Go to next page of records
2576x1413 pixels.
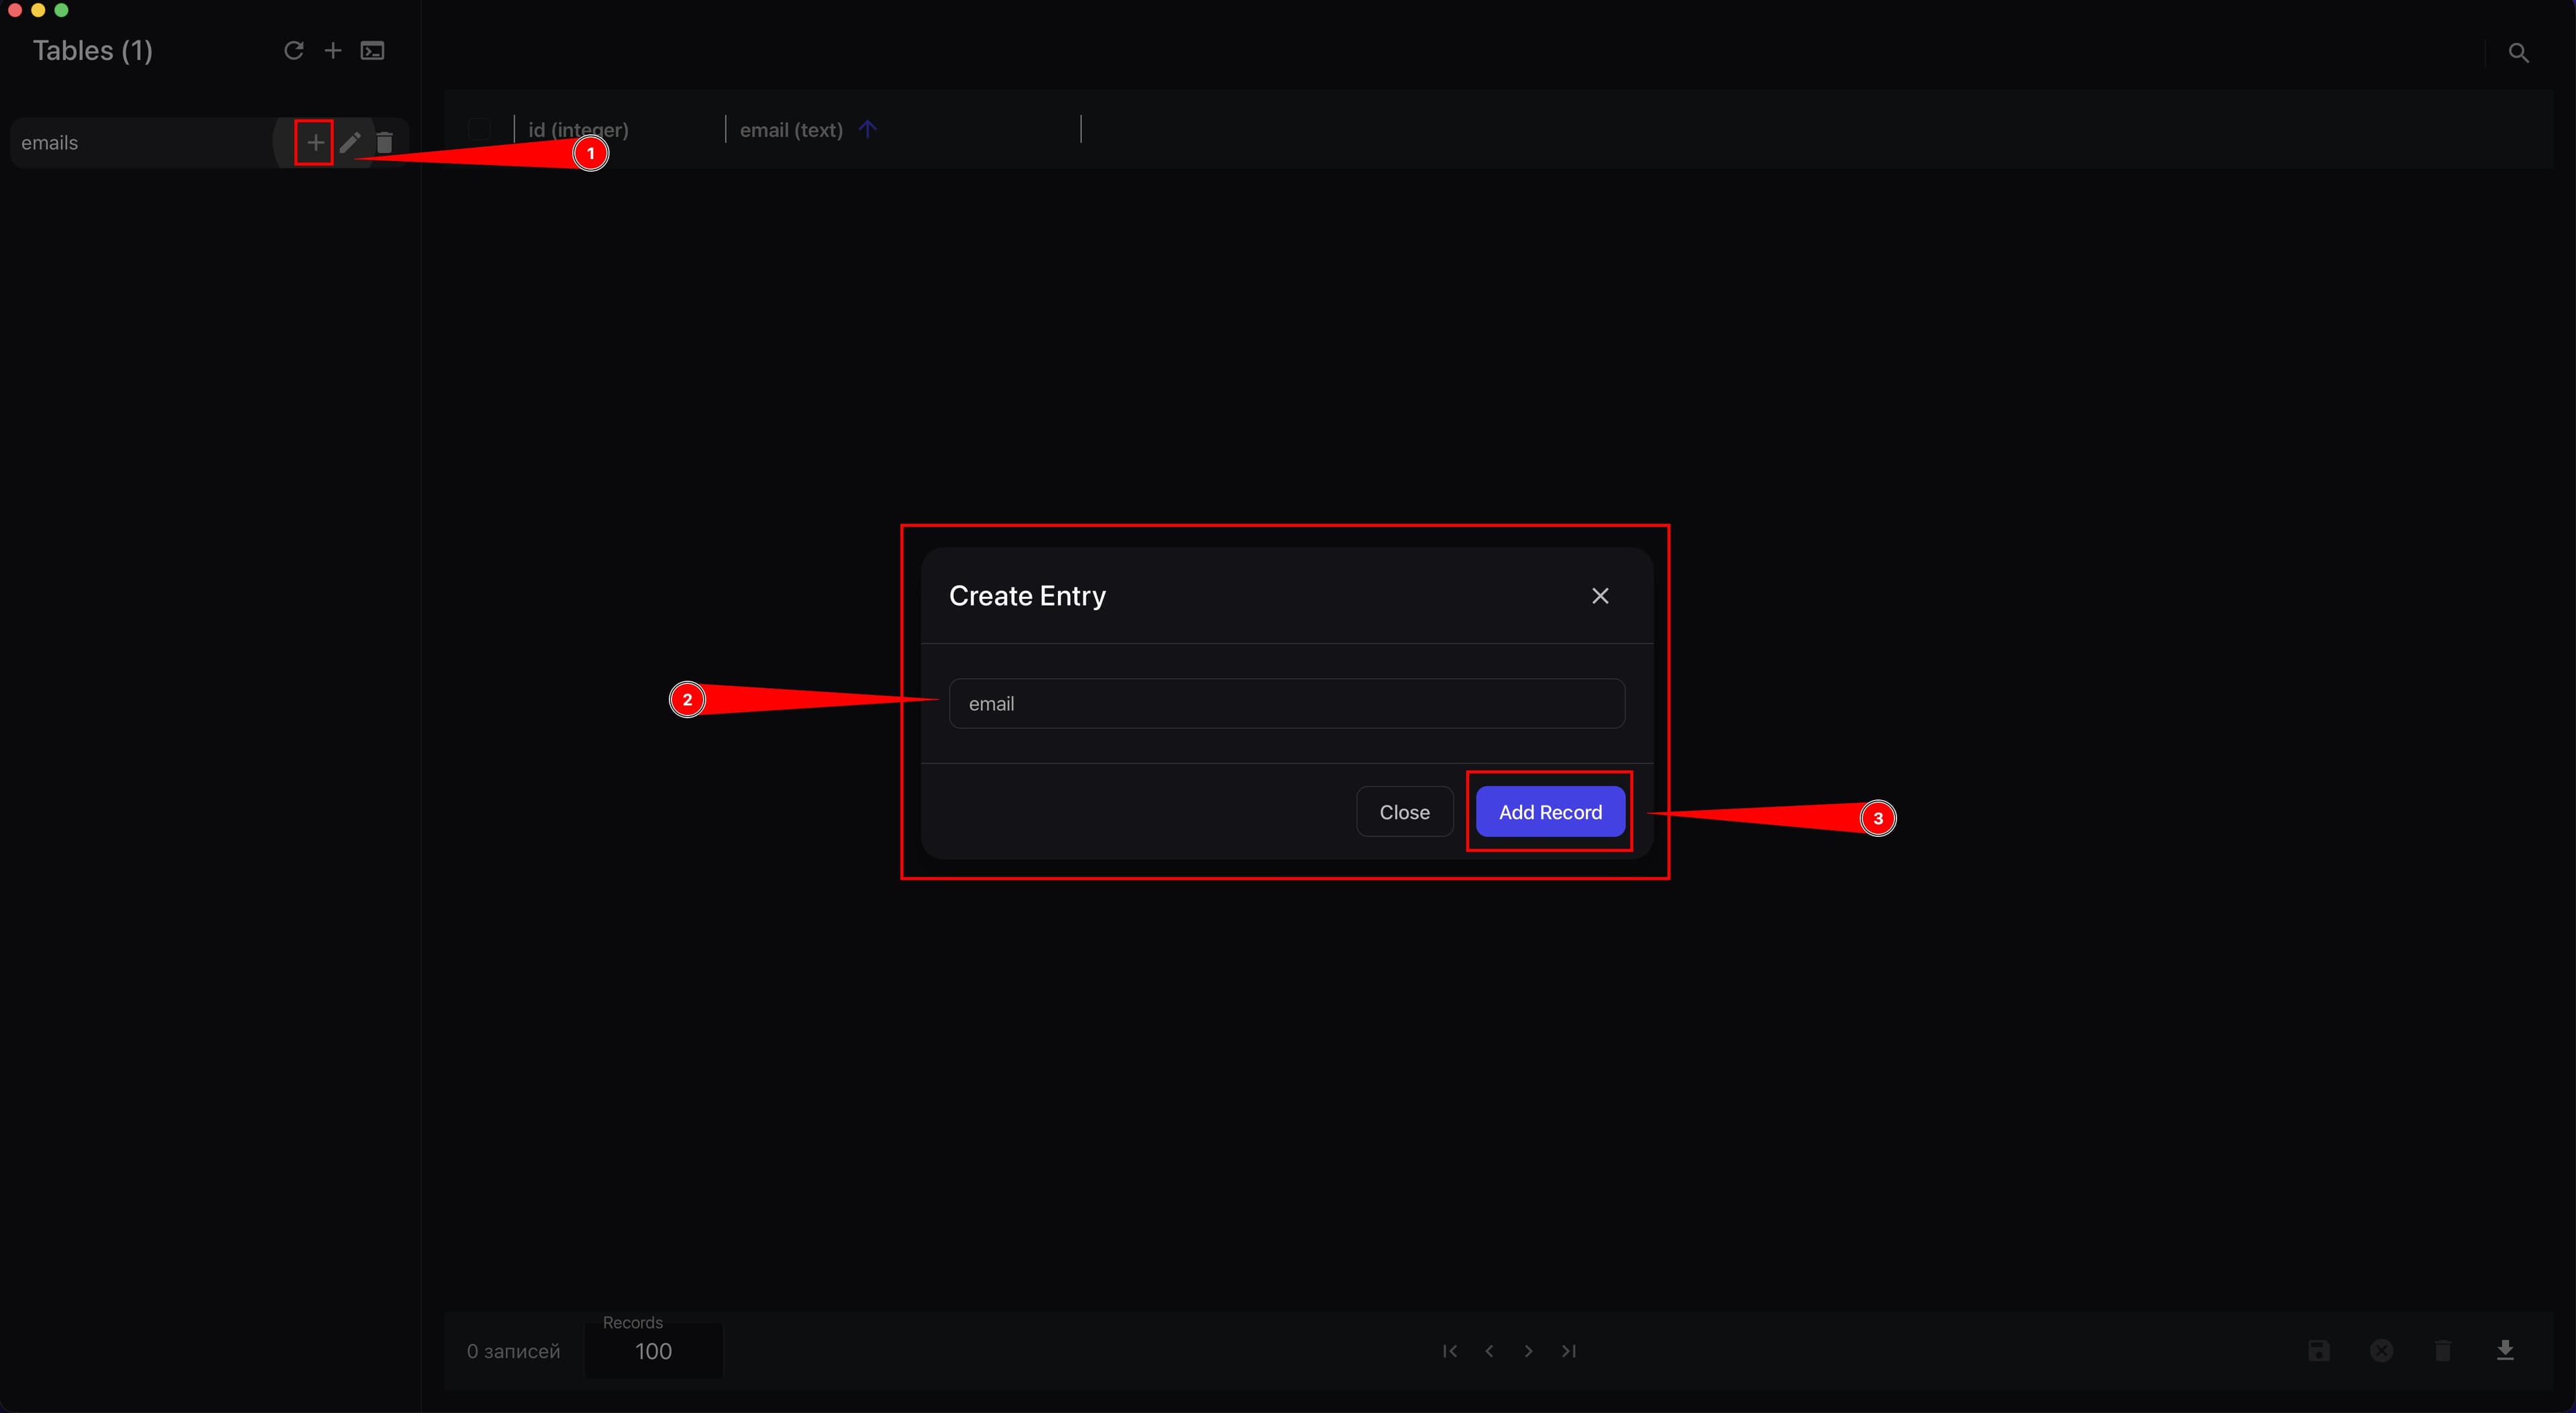pyautogui.click(x=1528, y=1351)
